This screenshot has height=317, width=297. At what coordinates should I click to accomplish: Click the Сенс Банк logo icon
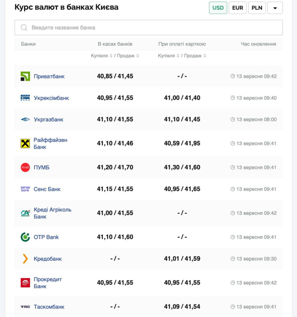coord(25,189)
